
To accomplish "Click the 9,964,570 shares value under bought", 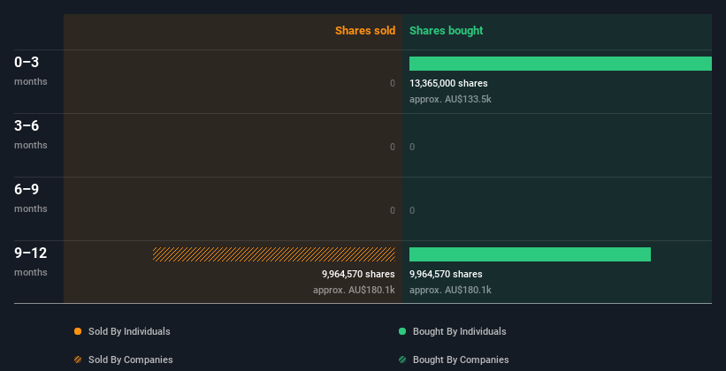I will tap(446, 275).
